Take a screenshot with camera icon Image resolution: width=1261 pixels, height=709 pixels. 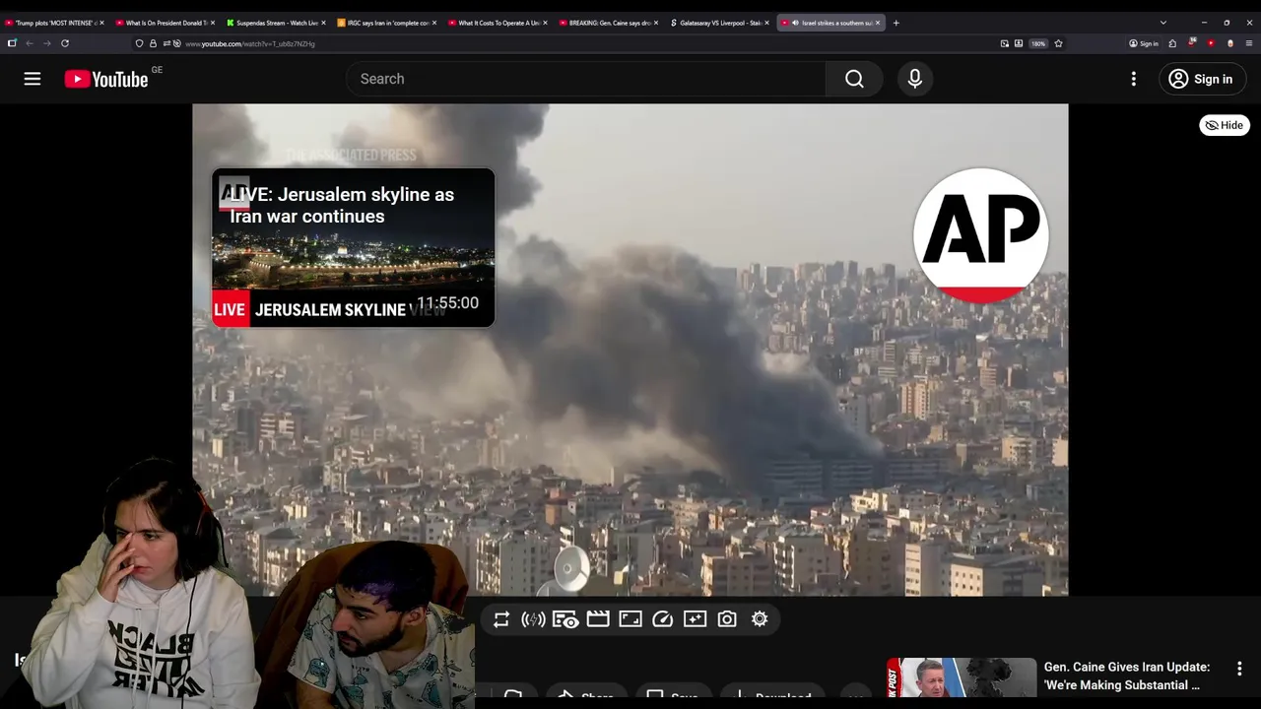[x=727, y=619]
